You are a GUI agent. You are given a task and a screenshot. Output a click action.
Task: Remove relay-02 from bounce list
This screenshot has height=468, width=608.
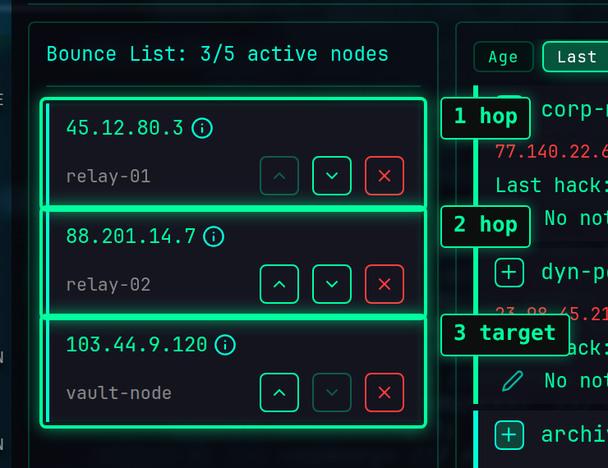[385, 284]
